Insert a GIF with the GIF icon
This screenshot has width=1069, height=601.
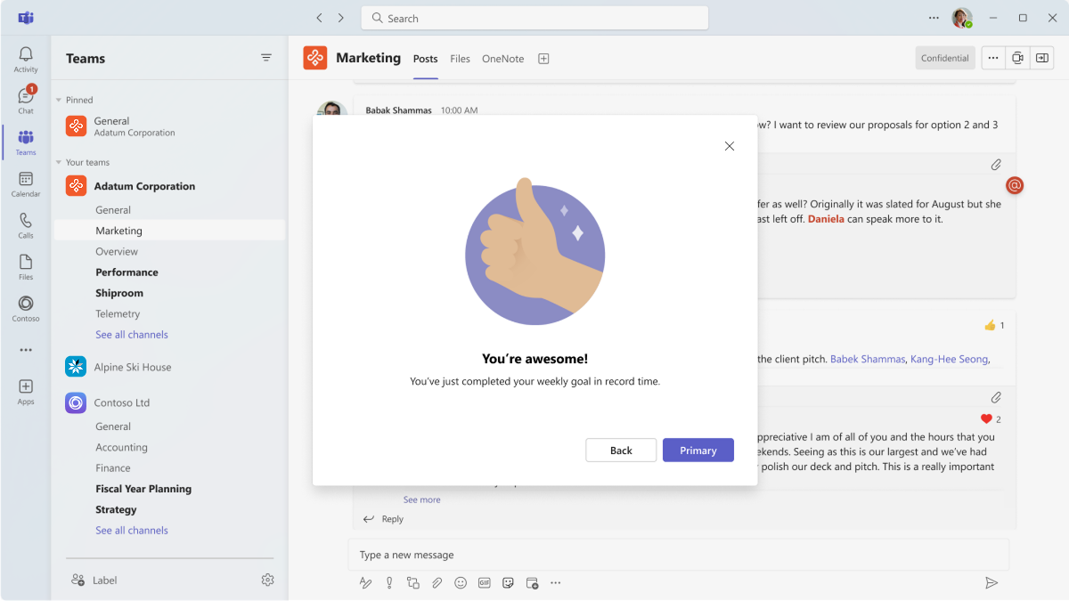tap(485, 583)
